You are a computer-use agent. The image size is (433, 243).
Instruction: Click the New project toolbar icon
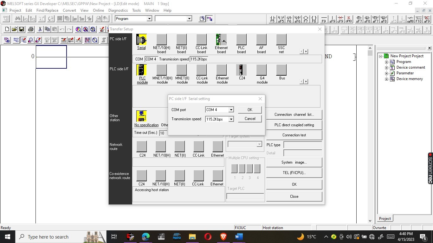point(7,29)
